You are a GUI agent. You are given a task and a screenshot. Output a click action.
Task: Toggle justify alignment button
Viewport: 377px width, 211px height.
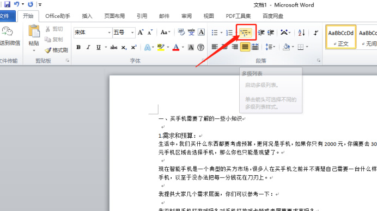click(x=245, y=47)
